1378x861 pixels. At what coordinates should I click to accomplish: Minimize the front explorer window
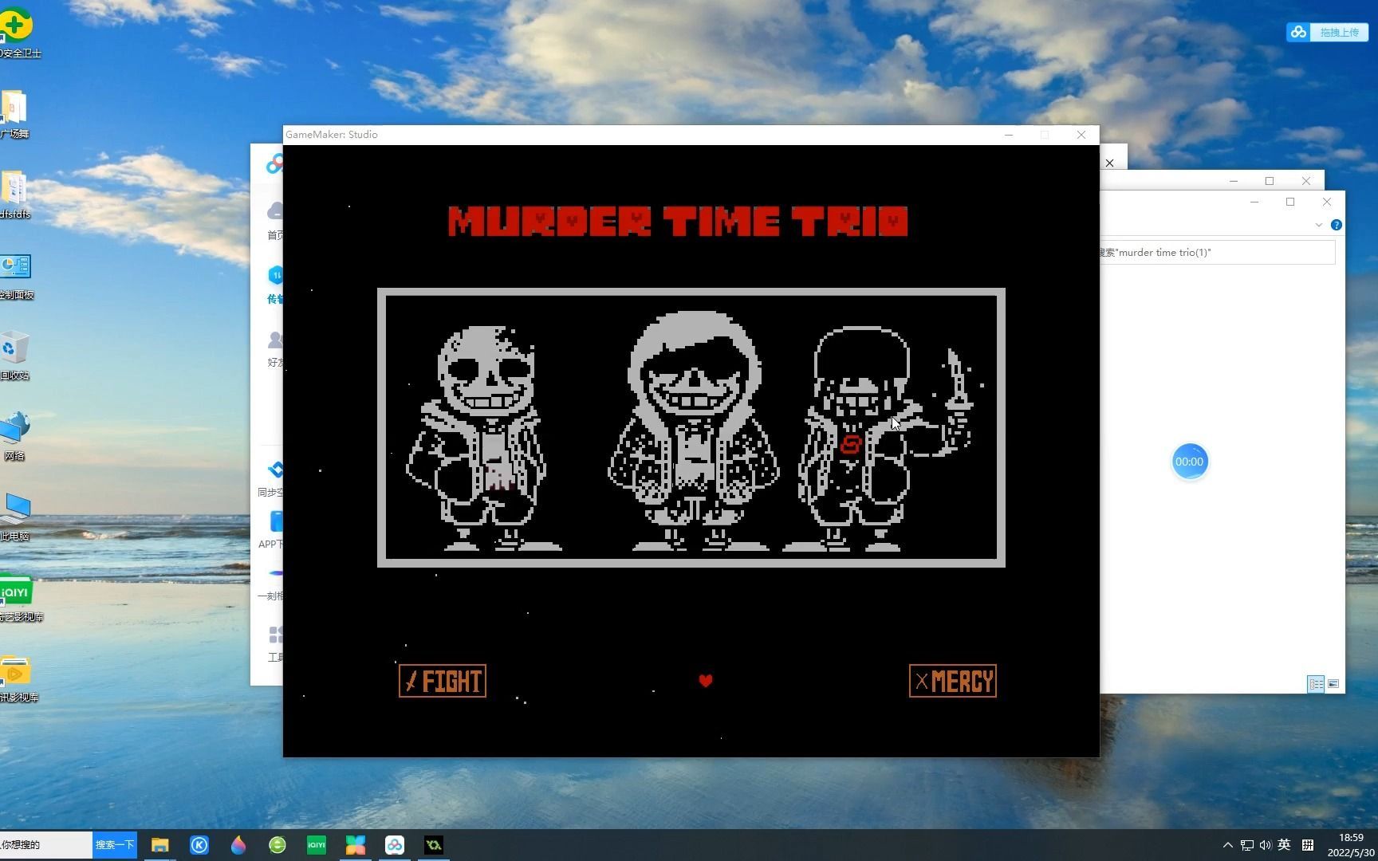(1254, 202)
